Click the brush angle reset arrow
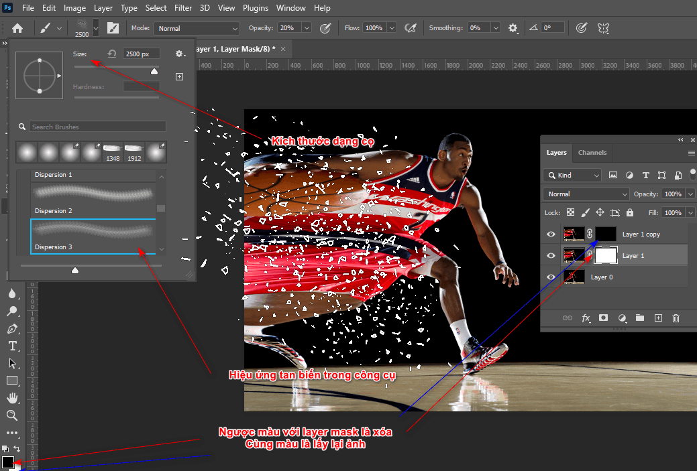This screenshot has height=471, width=697. pyautogui.click(x=111, y=53)
